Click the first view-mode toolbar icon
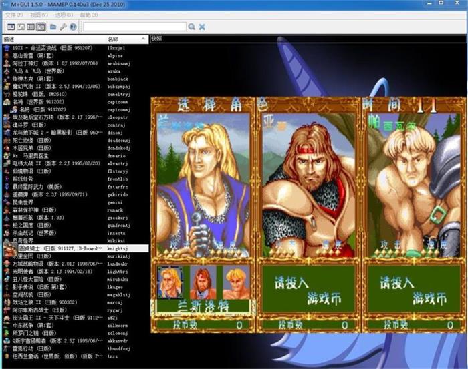 point(10,27)
